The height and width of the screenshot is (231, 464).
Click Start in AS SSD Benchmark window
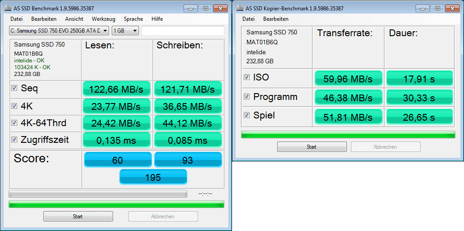click(78, 217)
